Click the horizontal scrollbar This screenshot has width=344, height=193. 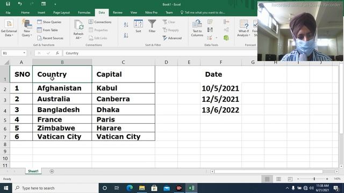pos(268,172)
